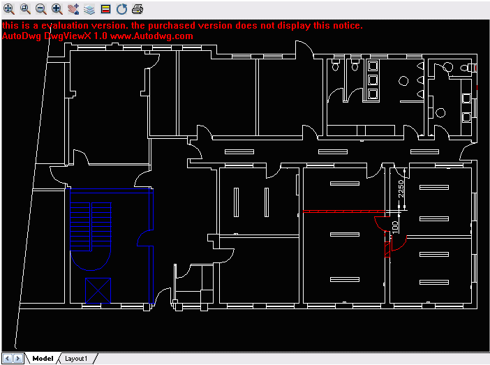Screen dimensions: 490x365
Task: Click the blue crossed elevator box
Action: click(x=98, y=290)
